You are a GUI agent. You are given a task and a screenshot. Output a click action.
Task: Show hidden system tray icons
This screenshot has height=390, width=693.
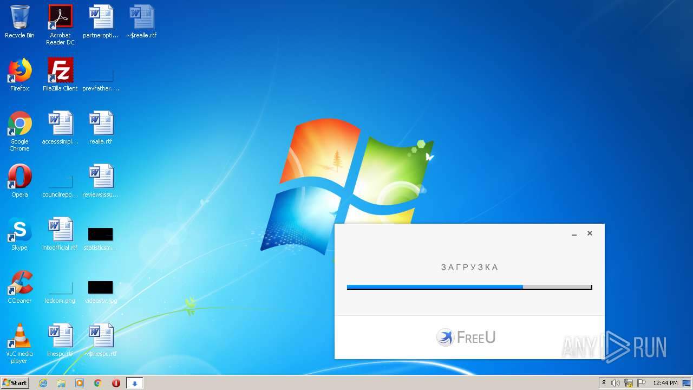coord(604,383)
